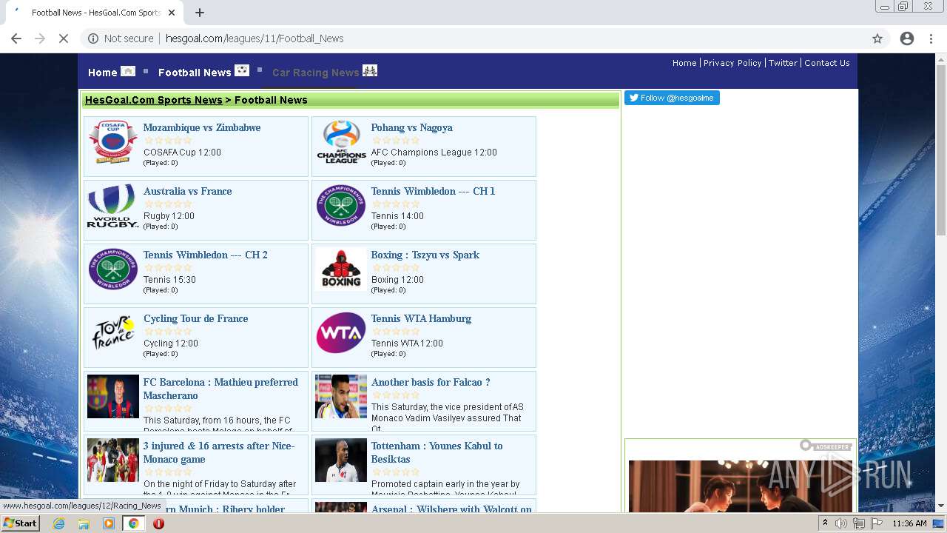Open Australia vs France rugby match
This screenshot has width=947, height=533.
pyautogui.click(x=188, y=191)
